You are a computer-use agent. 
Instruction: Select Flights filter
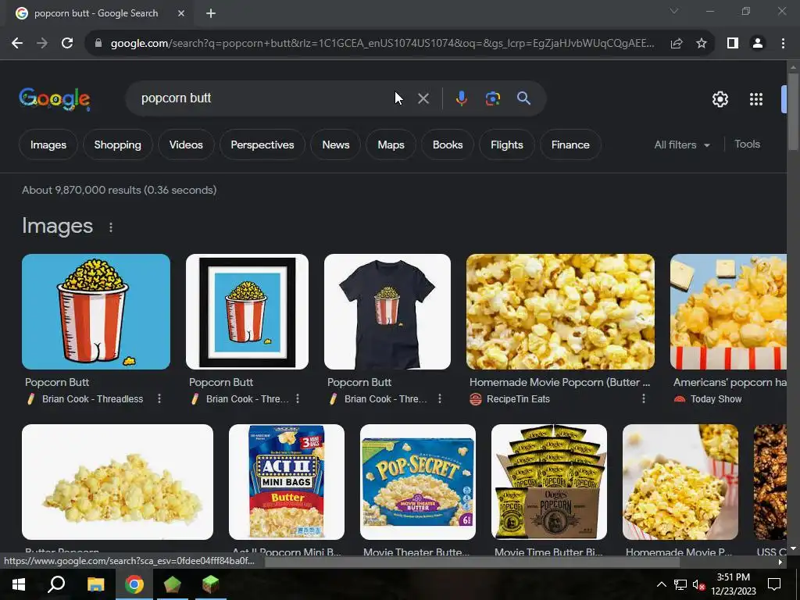coord(506,145)
